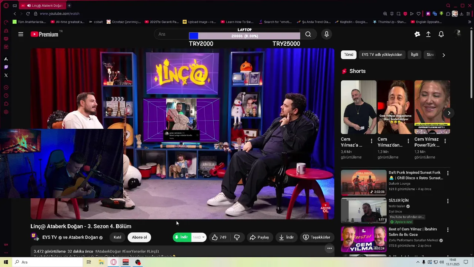The image size is (474, 267).
Task: Open the Windows notification center icon
Action: pyautogui.click(x=466, y=262)
